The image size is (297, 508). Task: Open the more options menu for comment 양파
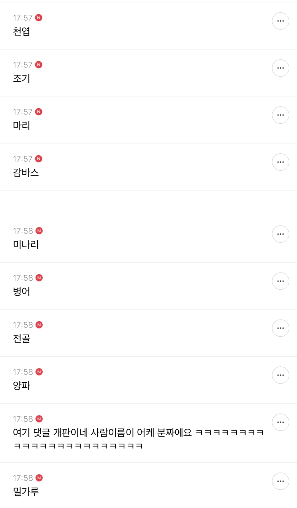[280, 375]
